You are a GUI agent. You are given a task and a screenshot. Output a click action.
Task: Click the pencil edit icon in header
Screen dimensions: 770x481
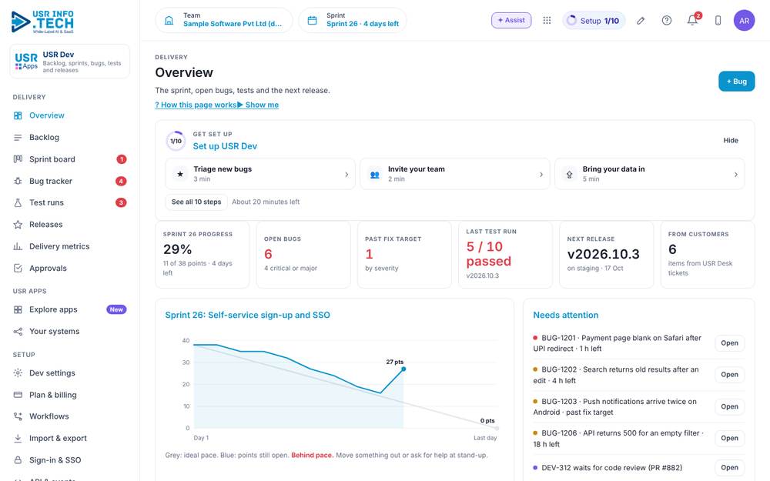pos(641,21)
